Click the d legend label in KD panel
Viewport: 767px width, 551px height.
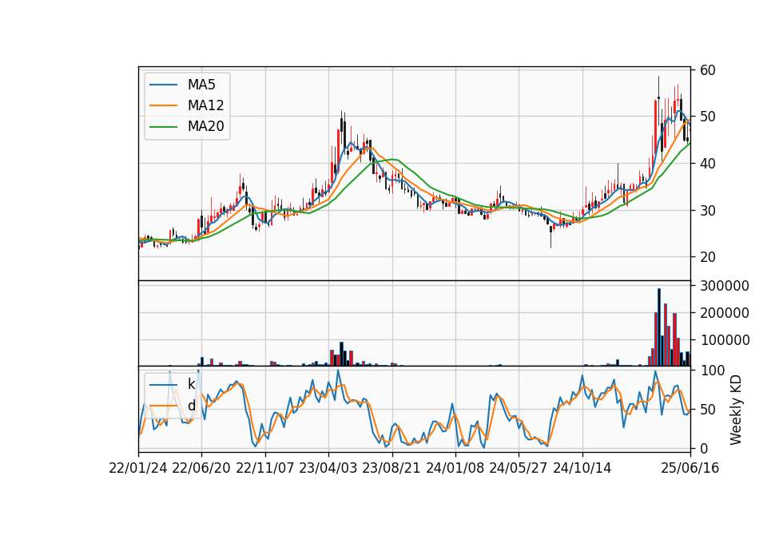tap(191, 406)
